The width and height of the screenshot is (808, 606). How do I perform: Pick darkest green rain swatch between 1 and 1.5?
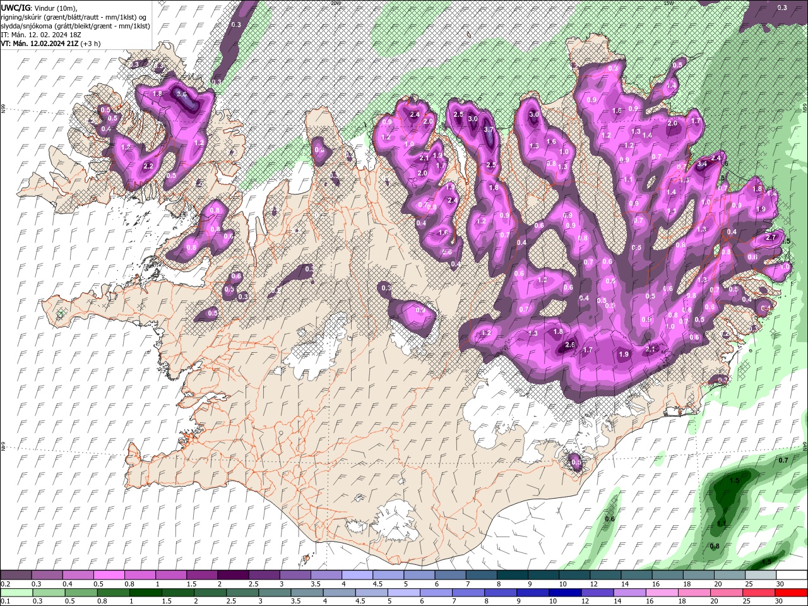(x=146, y=593)
